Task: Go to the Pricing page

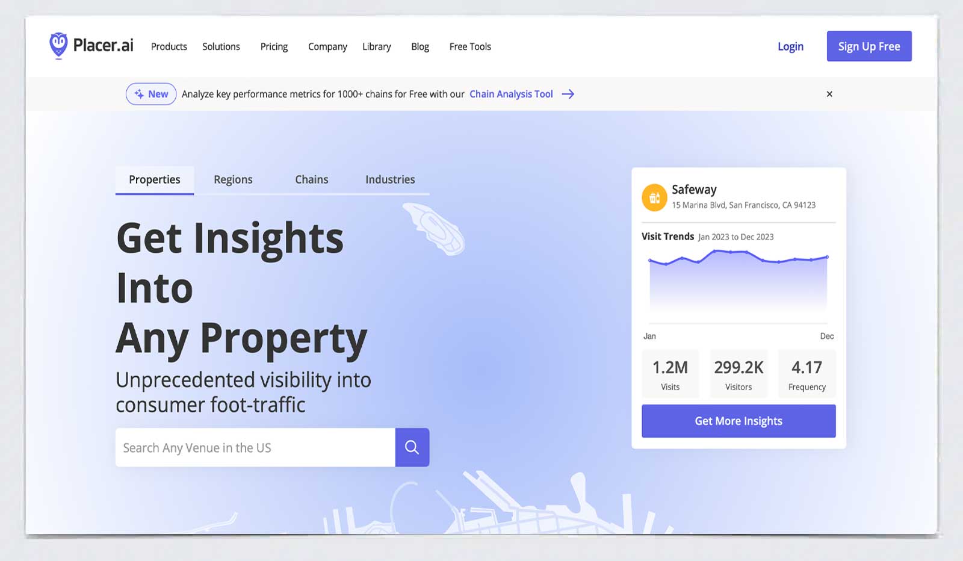Action: 274,46
